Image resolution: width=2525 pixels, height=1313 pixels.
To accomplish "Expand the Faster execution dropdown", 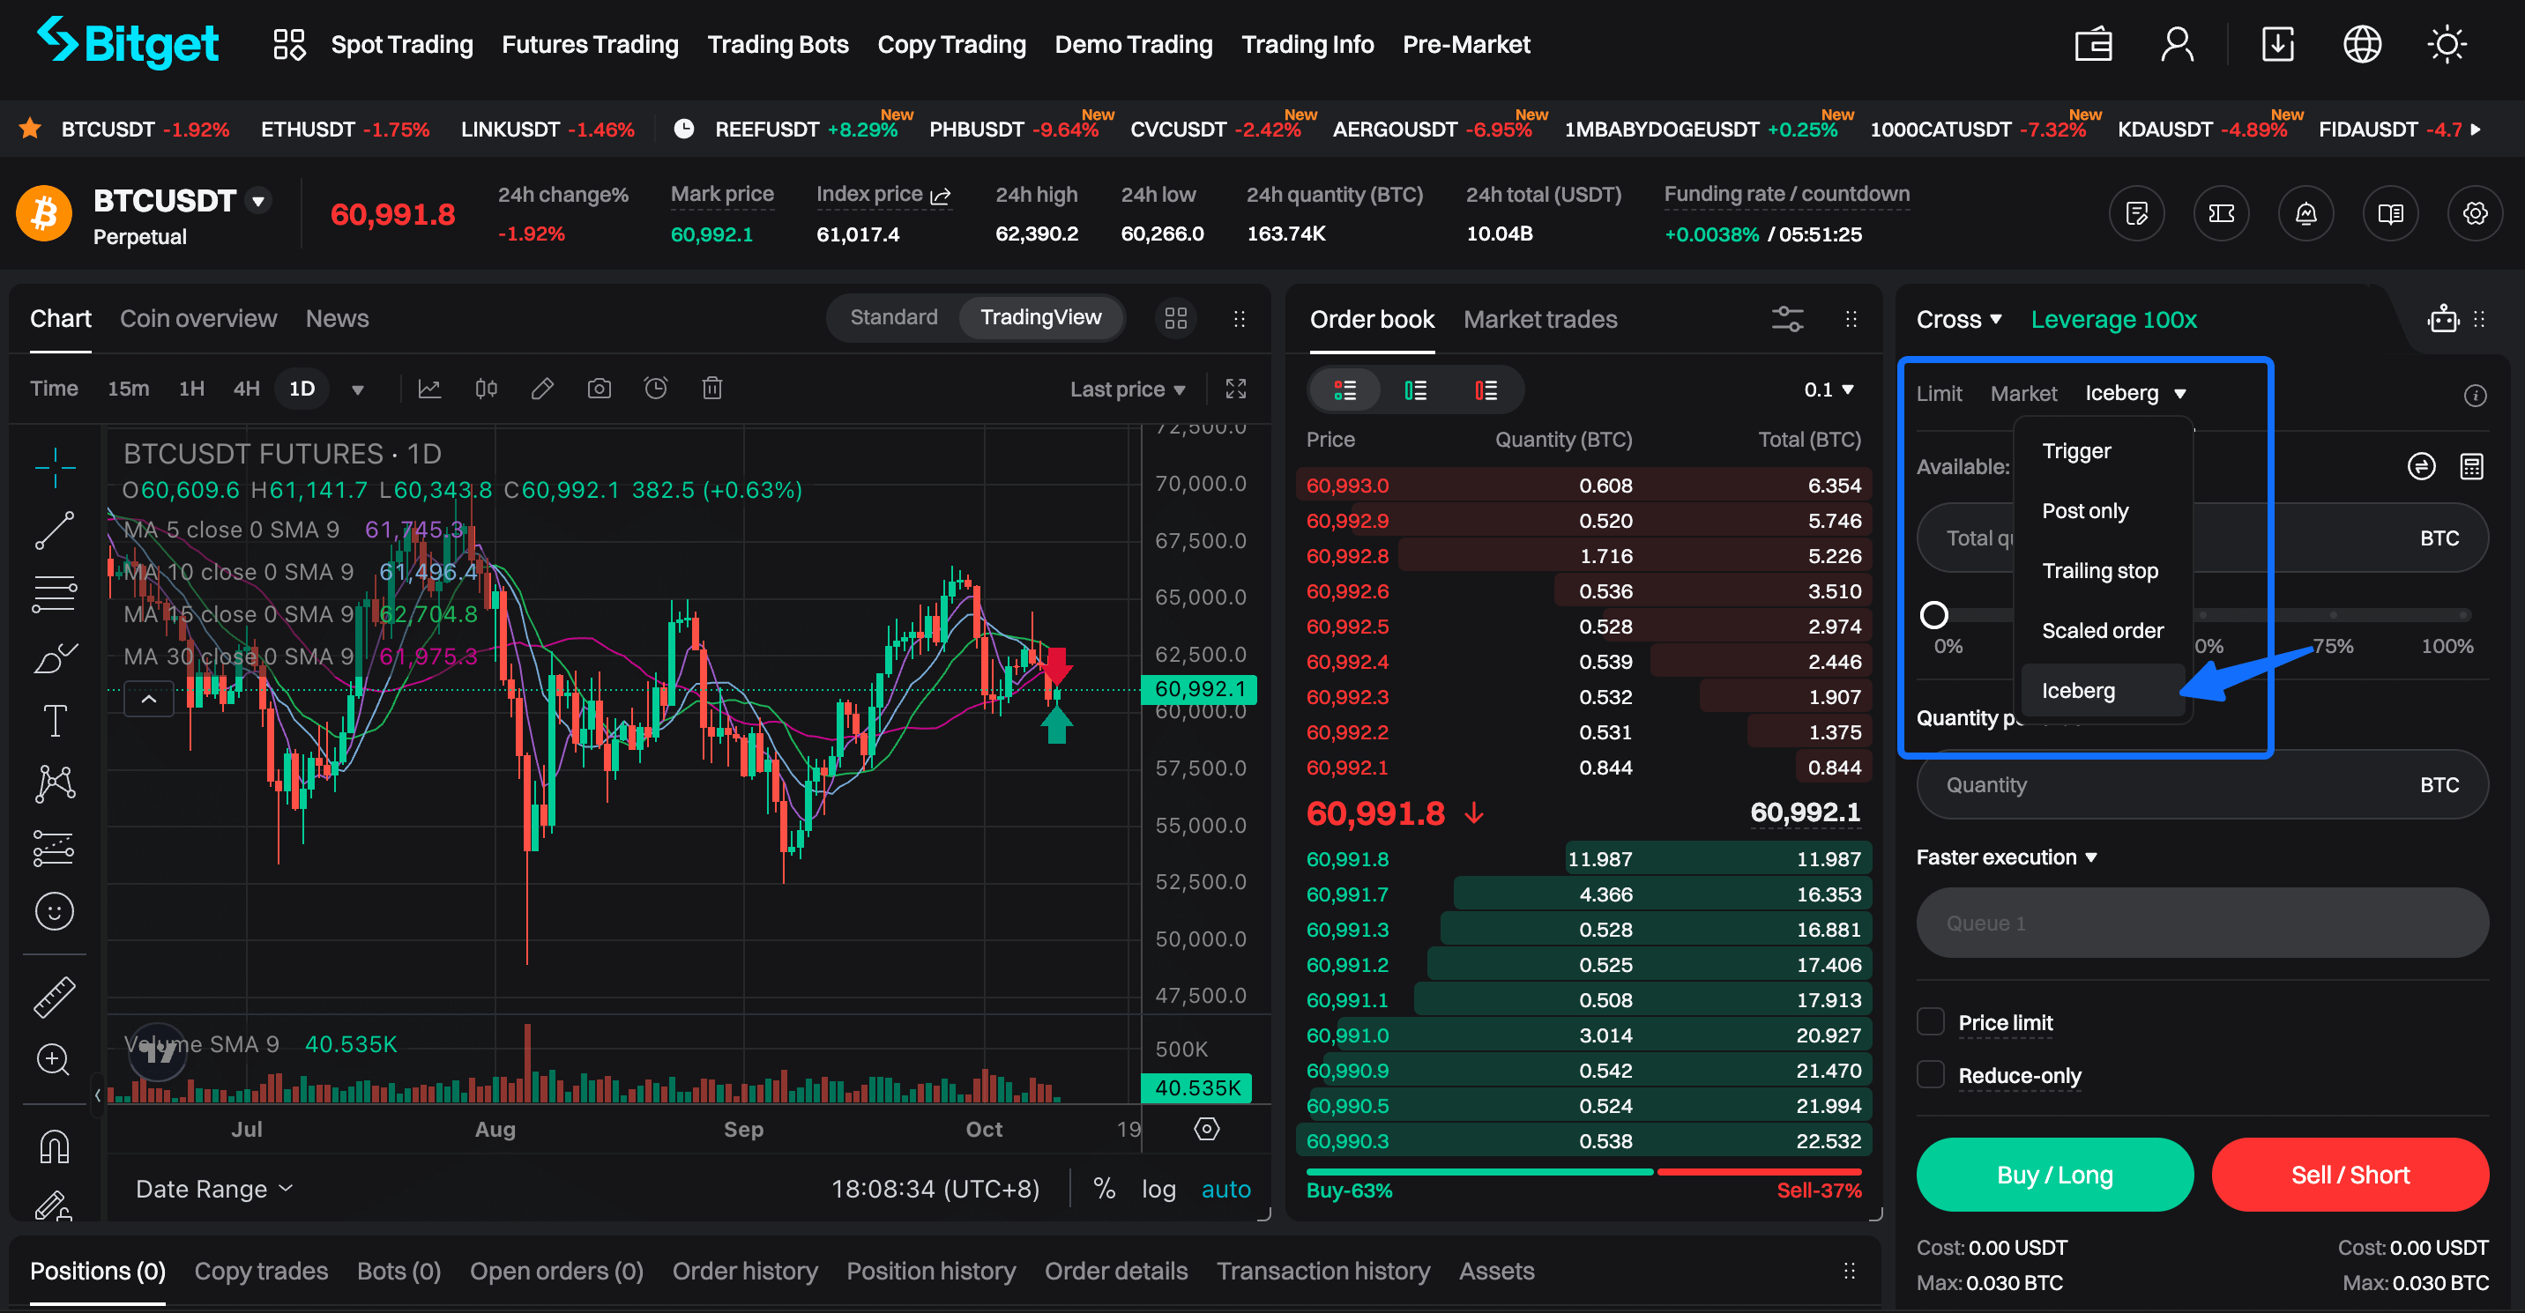I will click(2007, 857).
